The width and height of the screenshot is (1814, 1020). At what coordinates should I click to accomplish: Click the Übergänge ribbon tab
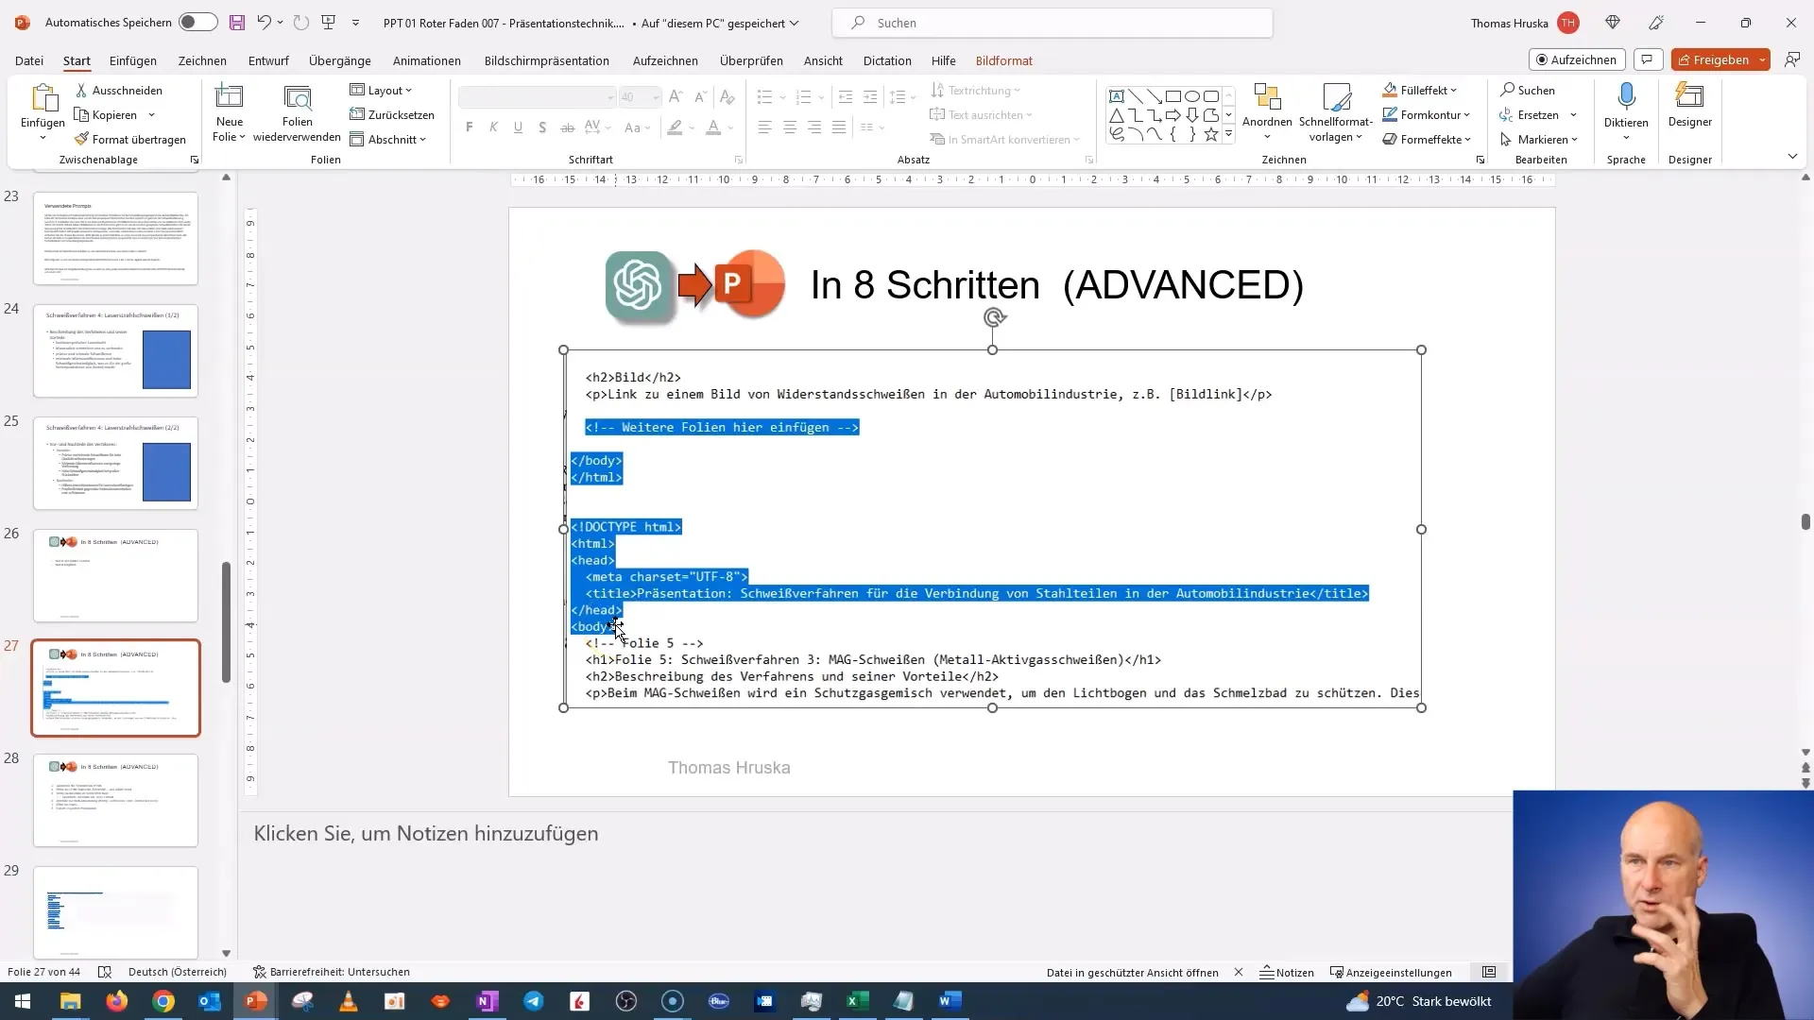[x=339, y=59]
